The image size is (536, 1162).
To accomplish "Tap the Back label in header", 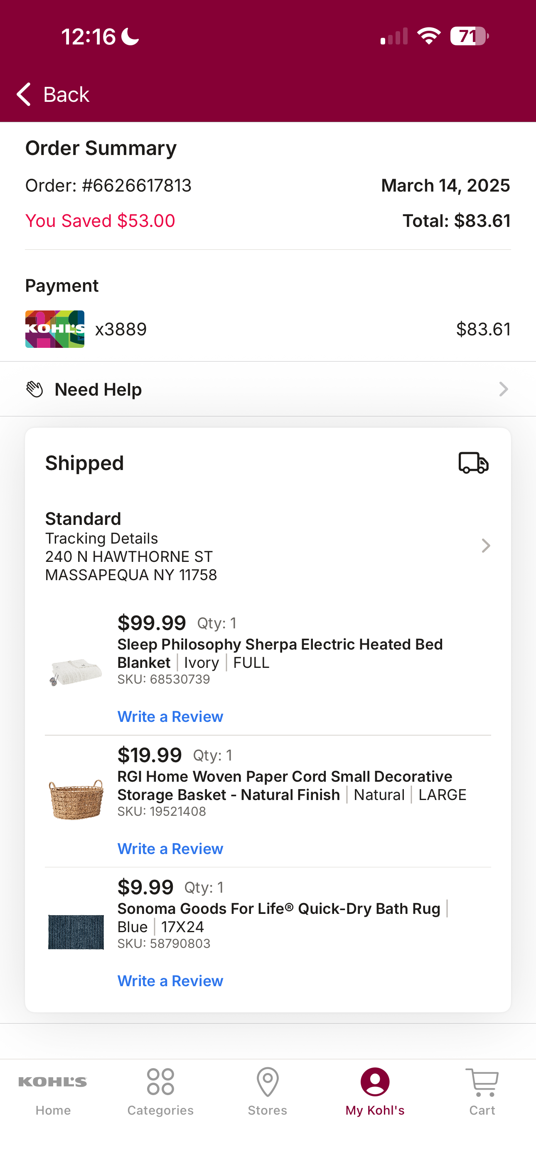I will click(66, 94).
